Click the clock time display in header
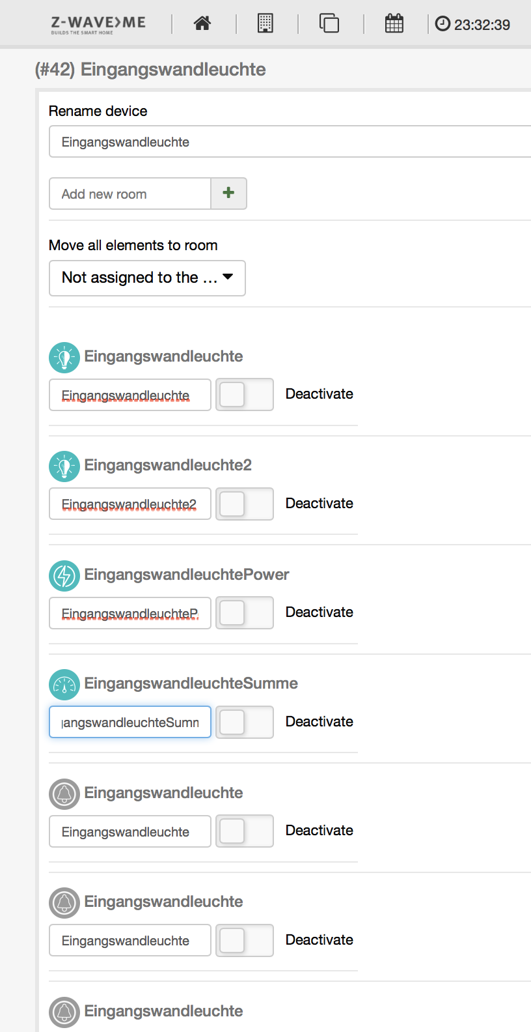This screenshot has width=531, height=1032. pyautogui.click(x=473, y=25)
